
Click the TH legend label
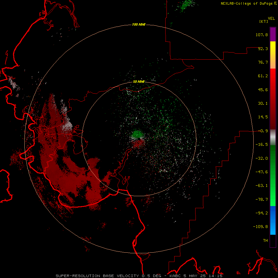[265, 241]
